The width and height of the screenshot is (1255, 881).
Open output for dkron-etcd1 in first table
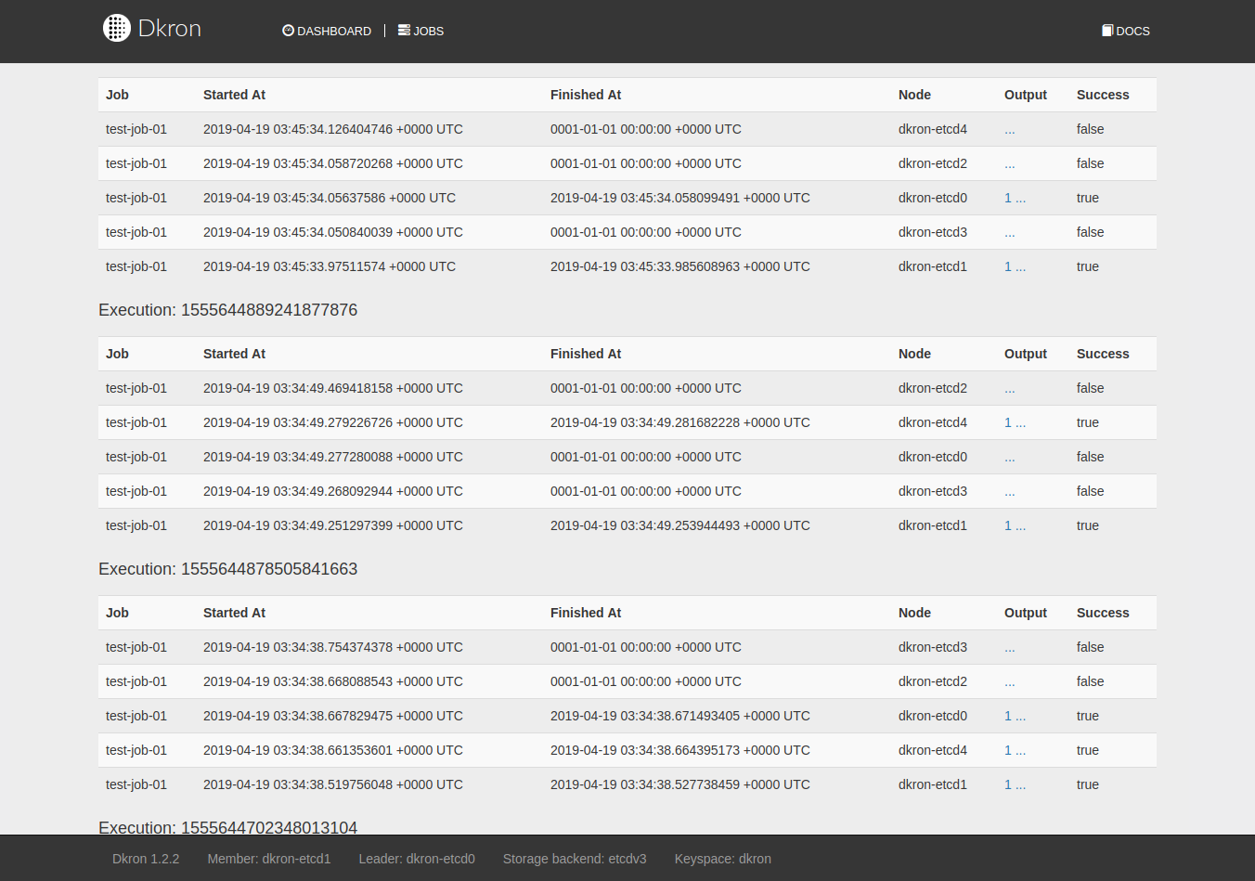[1015, 266]
